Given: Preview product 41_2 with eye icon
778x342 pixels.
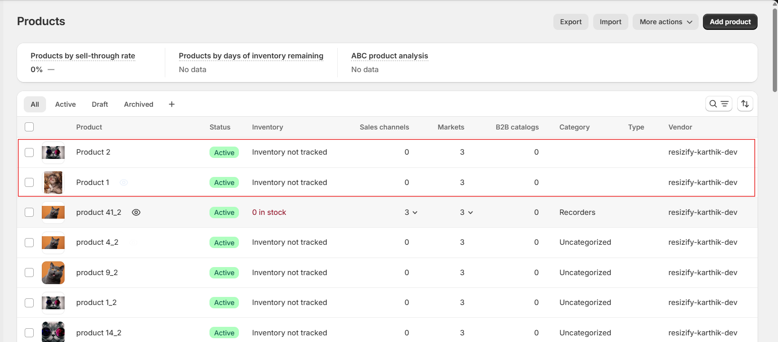Looking at the screenshot, I should point(136,213).
